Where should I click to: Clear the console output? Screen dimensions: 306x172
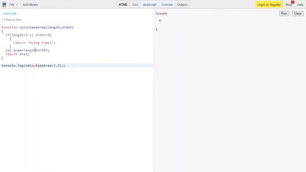(x=298, y=13)
